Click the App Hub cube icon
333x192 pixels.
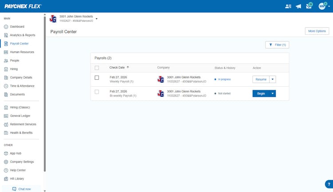click(6, 153)
